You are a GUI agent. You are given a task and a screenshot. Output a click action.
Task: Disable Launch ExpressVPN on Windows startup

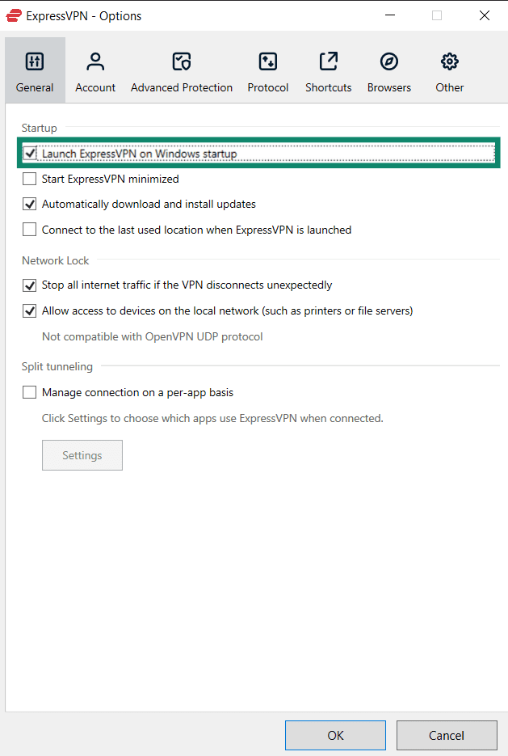coord(30,153)
